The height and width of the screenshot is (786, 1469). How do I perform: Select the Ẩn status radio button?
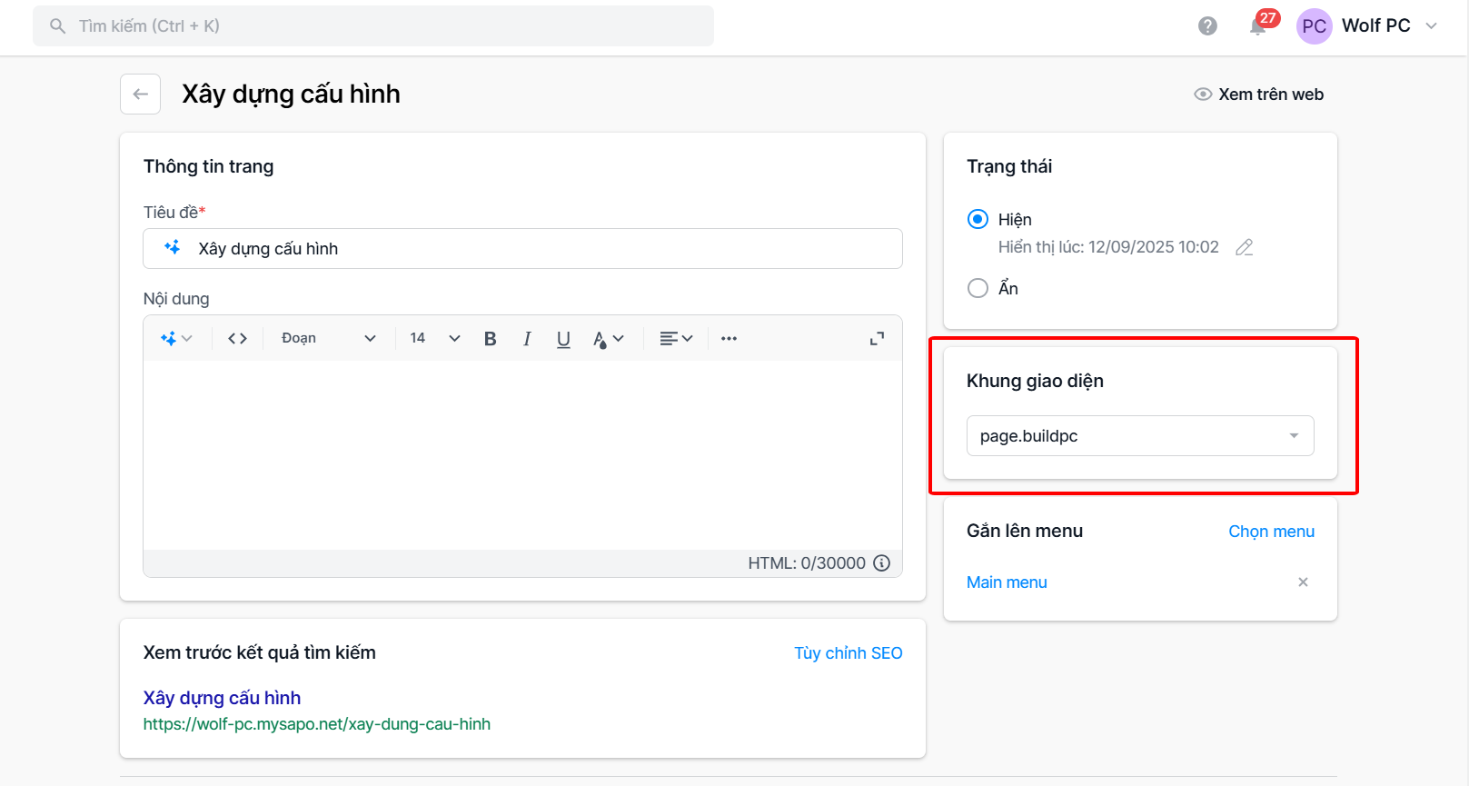click(978, 288)
